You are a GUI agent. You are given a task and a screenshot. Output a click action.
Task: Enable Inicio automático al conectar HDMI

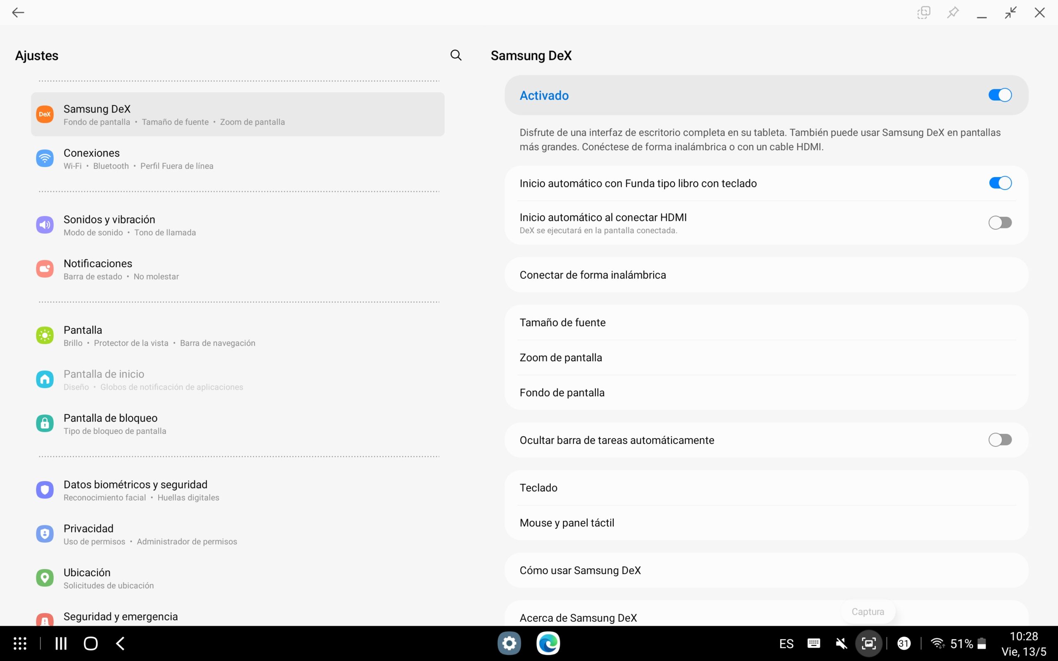999,223
